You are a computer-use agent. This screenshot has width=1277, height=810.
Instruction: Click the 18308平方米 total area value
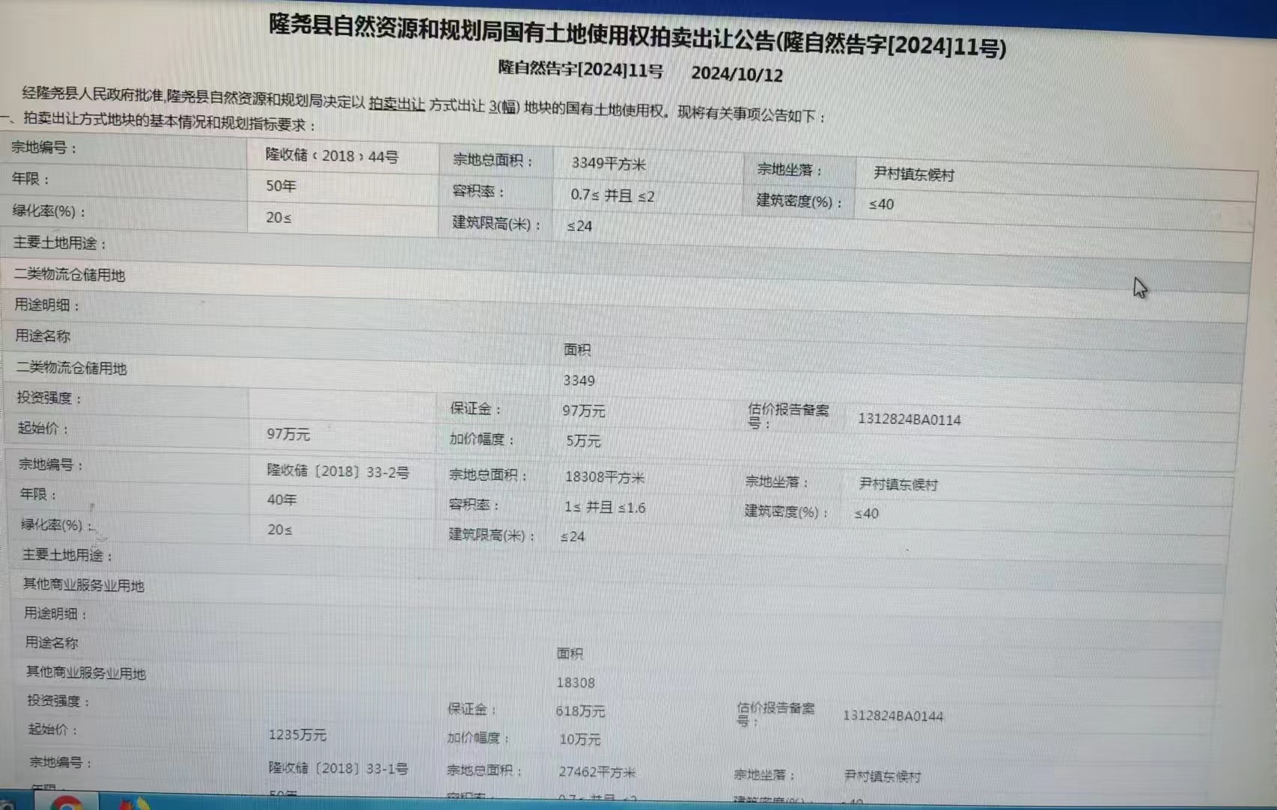604,477
